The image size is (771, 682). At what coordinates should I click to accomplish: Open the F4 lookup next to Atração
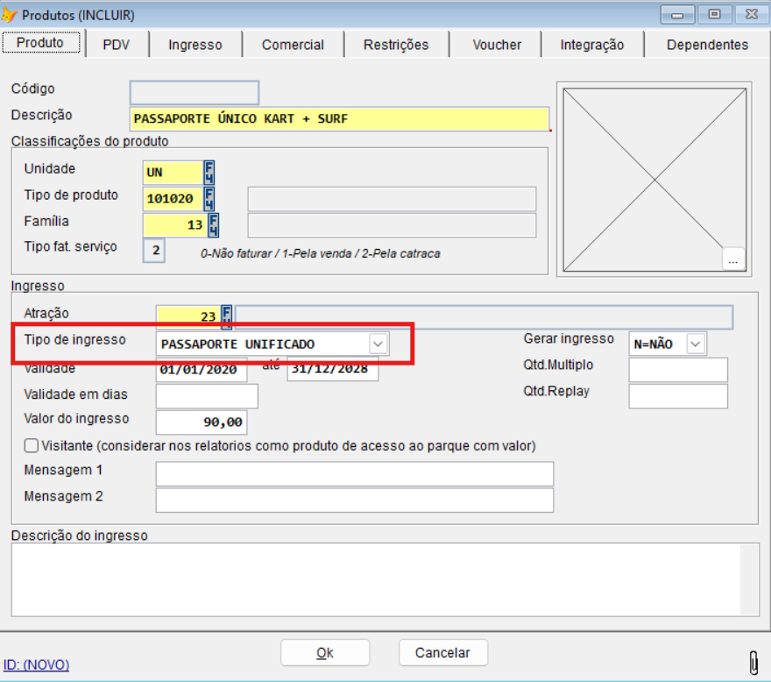coord(226,316)
